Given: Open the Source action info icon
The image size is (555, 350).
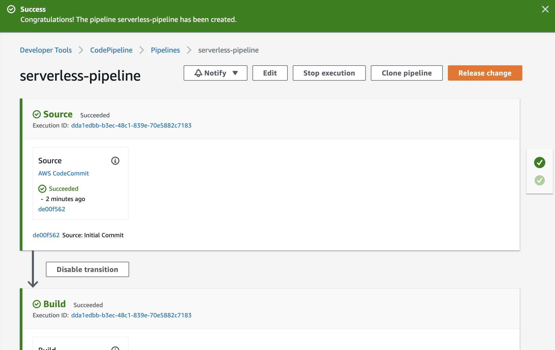Looking at the screenshot, I should point(115,161).
